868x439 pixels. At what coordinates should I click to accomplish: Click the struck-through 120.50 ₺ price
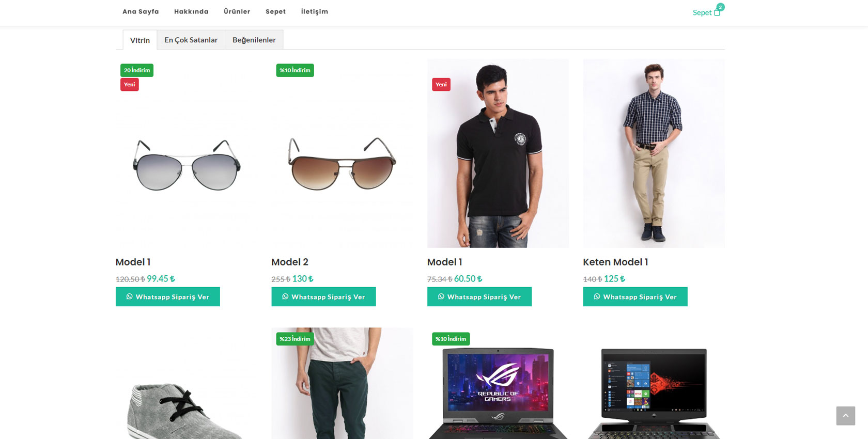point(130,279)
